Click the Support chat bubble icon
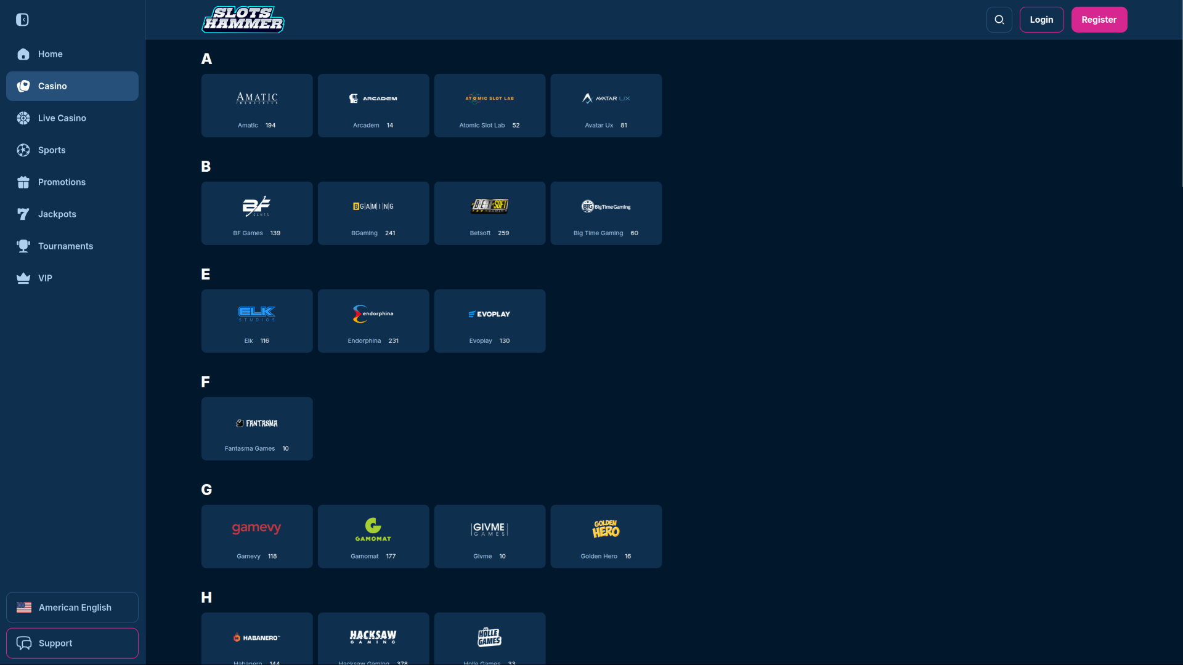 (24, 643)
